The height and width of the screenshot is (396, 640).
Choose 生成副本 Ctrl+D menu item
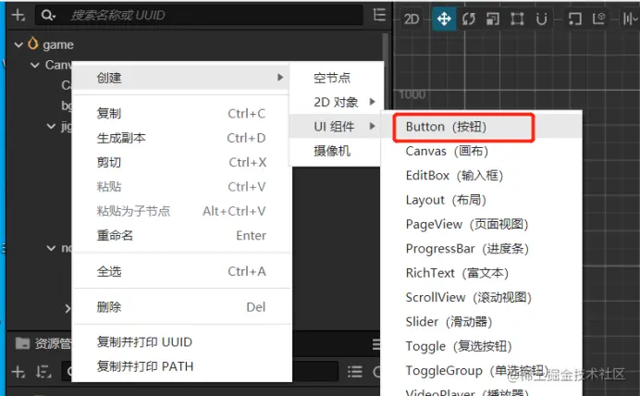[x=181, y=138]
